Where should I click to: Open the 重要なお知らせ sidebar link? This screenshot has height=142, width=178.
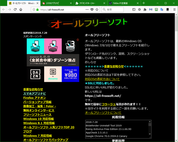tap(33, 89)
